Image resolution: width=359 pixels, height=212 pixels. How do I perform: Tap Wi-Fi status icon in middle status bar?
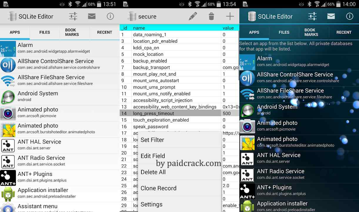(197, 4)
